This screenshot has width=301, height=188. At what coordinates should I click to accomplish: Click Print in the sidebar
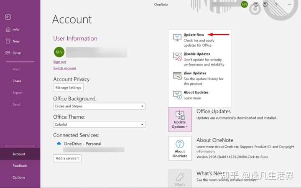click(16, 69)
